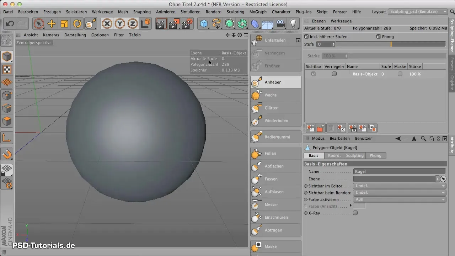Open the Ebenen panel menu
455x256 pixels.
tap(319, 21)
